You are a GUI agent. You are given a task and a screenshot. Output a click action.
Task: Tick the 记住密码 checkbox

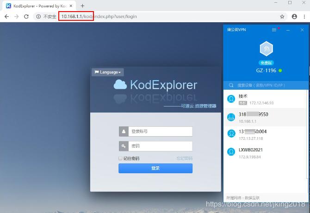click(120, 158)
